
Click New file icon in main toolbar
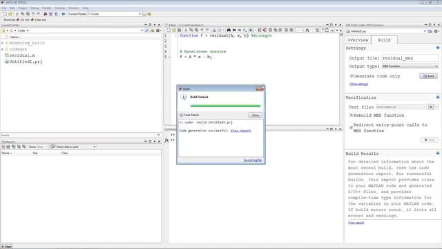[x=5, y=14]
